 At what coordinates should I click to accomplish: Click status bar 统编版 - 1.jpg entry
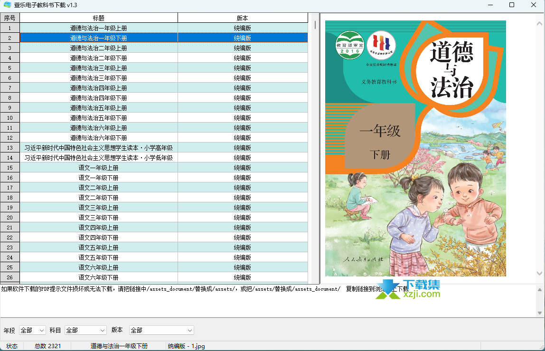(186, 346)
